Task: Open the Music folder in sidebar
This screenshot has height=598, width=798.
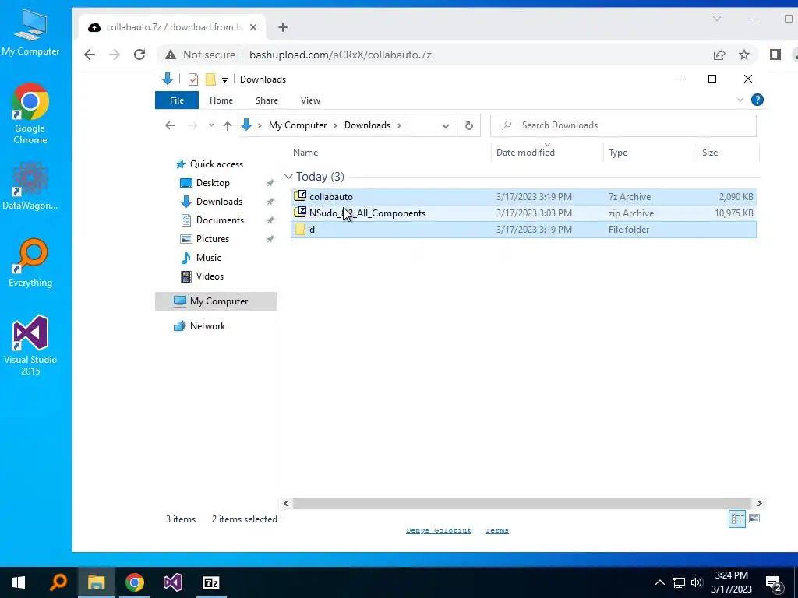Action: click(x=208, y=257)
